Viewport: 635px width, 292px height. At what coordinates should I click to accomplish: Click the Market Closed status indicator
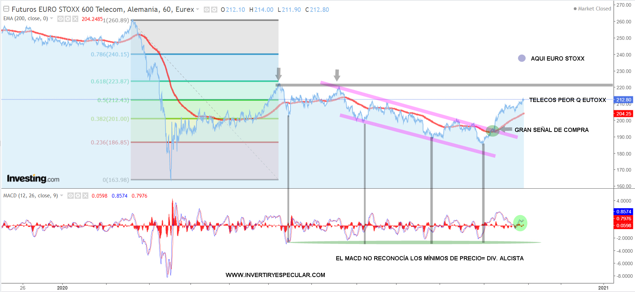point(592,9)
